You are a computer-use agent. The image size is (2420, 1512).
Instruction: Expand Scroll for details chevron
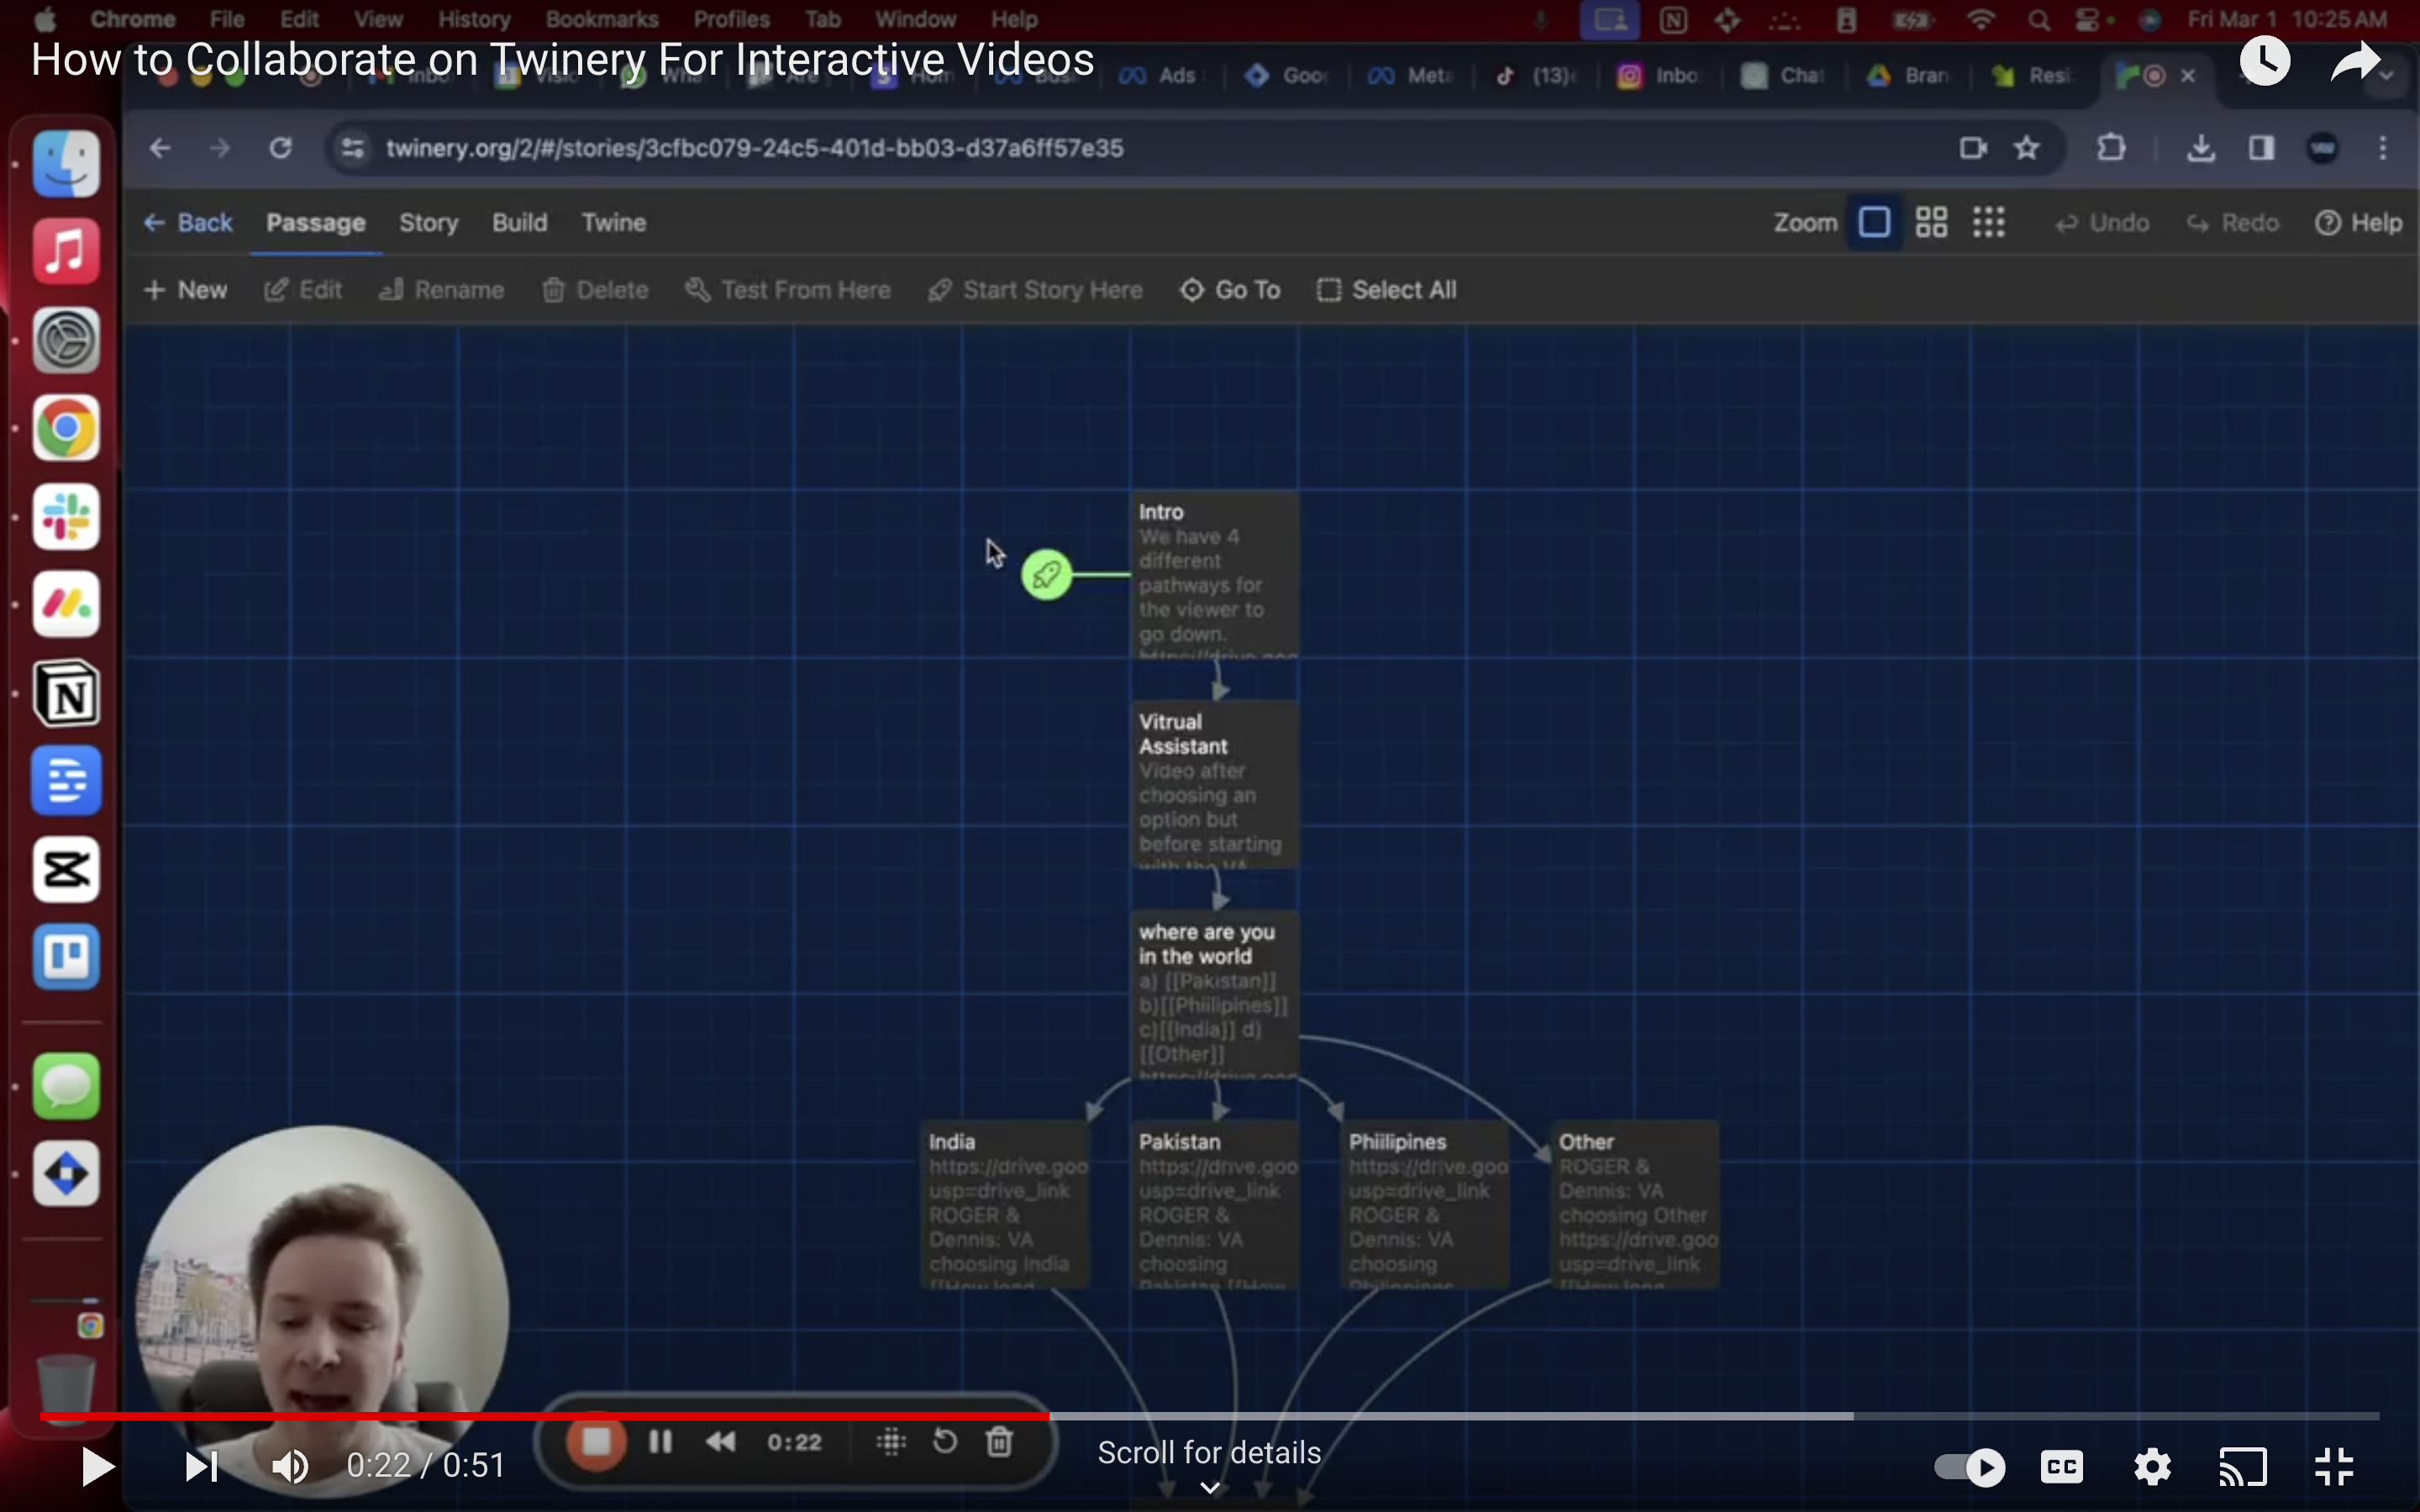(x=1209, y=1487)
